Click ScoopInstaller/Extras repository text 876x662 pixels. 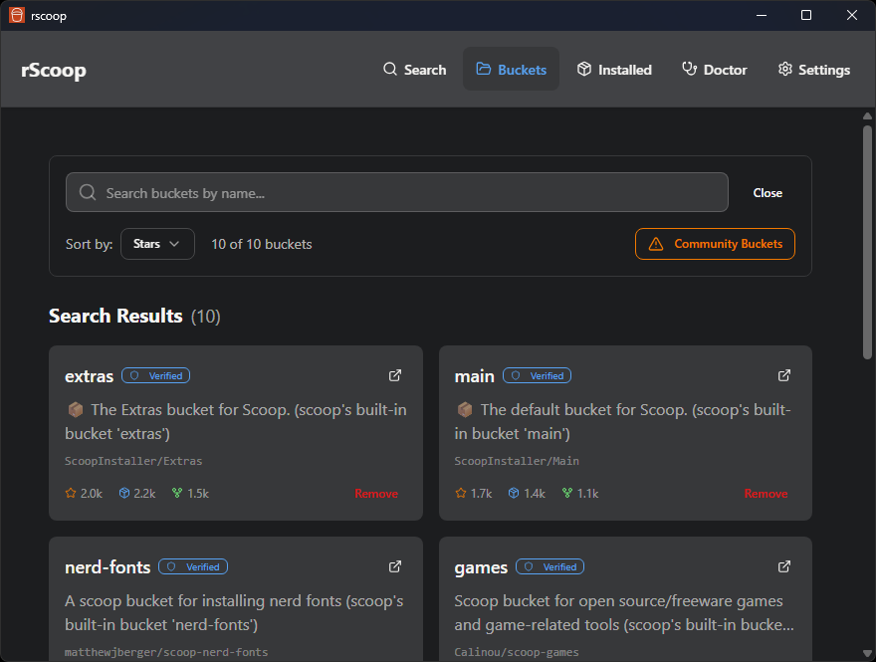click(133, 461)
